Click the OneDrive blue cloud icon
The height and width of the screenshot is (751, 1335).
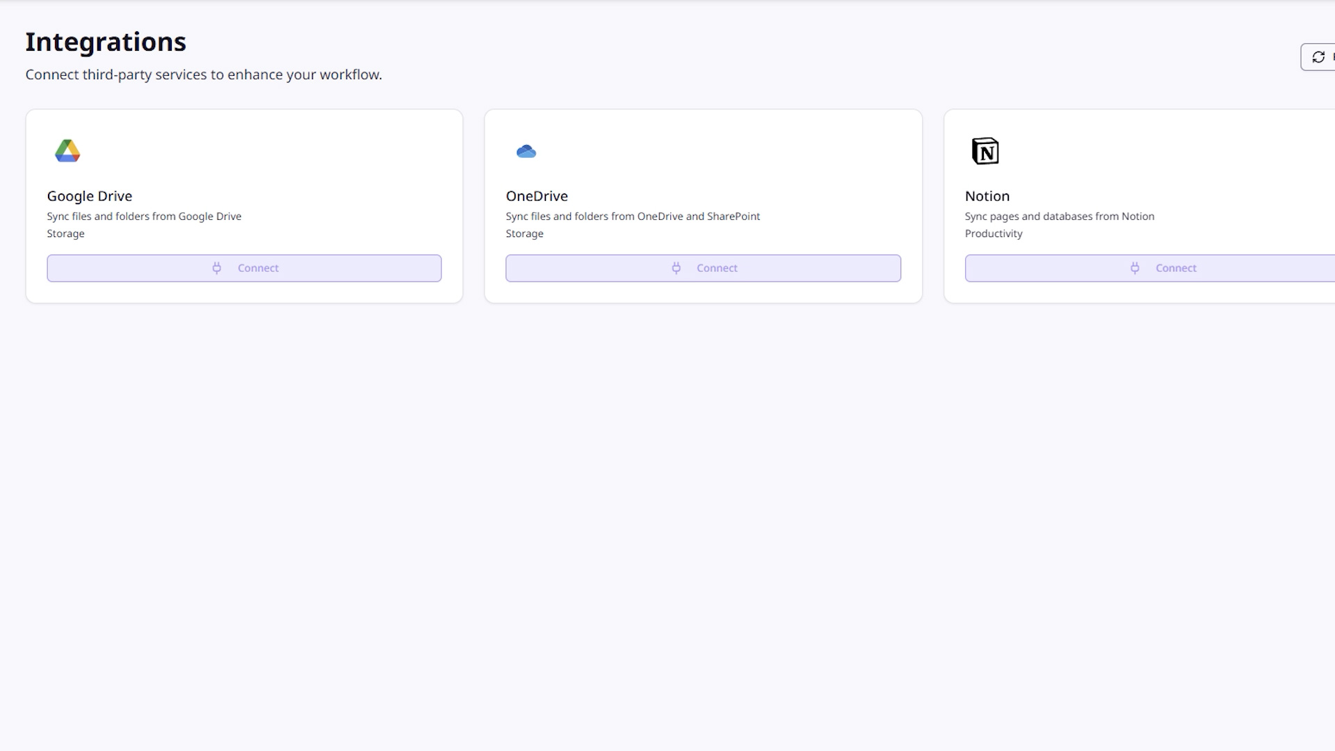526,151
